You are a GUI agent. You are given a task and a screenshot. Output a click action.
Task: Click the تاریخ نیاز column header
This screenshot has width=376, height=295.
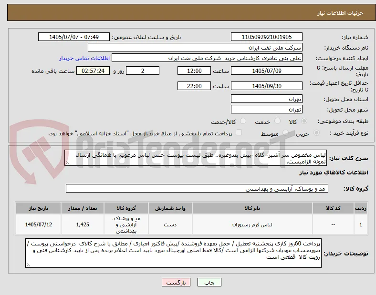coord(38,208)
